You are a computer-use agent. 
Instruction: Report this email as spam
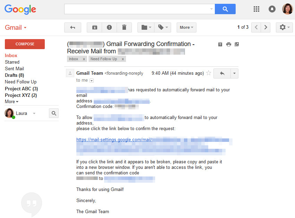109,27
